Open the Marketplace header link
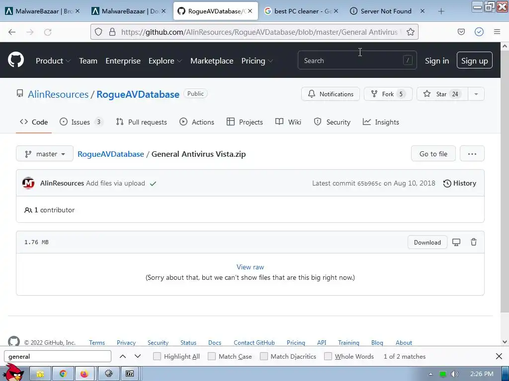Viewport: 509px width, 381px height. point(212,61)
